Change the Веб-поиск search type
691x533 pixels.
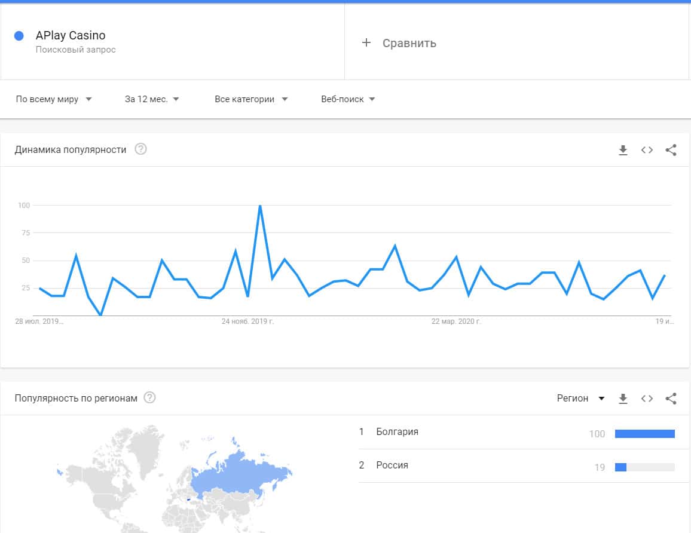coord(348,99)
